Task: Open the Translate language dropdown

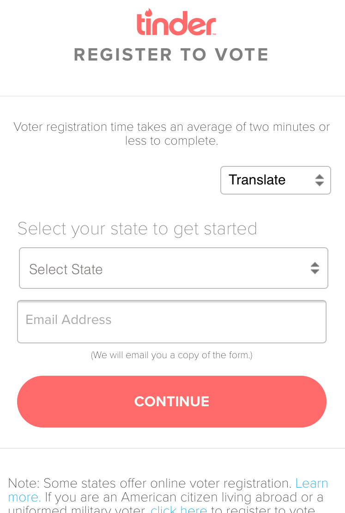Action: (x=276, y=180)
